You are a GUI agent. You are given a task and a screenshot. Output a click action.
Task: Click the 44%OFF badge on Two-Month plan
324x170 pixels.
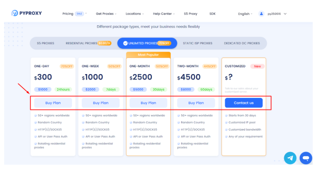(x=210, y=66)
